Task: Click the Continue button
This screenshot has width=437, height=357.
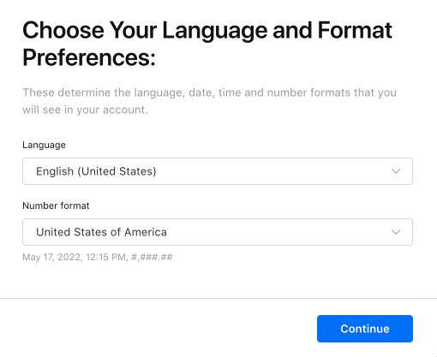Action: pyautogui.click(x=365, y=329)
